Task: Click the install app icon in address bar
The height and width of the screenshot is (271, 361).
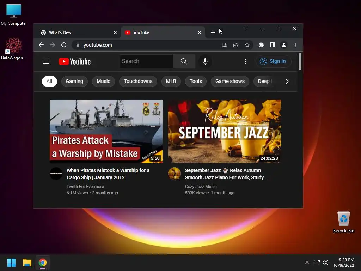Action: click(x=225, y=45)
